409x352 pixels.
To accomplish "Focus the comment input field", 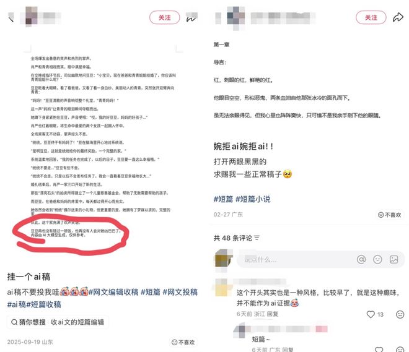I will click(295, 259).
